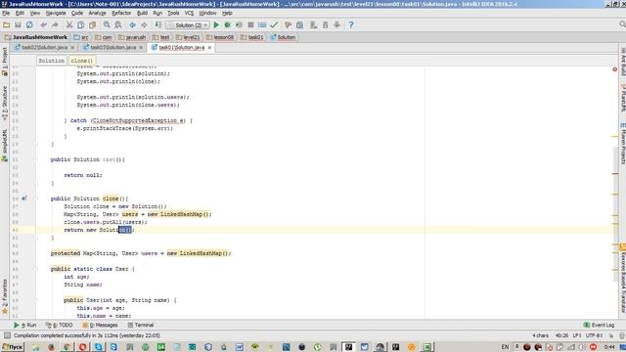This screenshot has height=352, width=626.
Task: Navigate Back with the blue arrow
Action: coord(132,24)
